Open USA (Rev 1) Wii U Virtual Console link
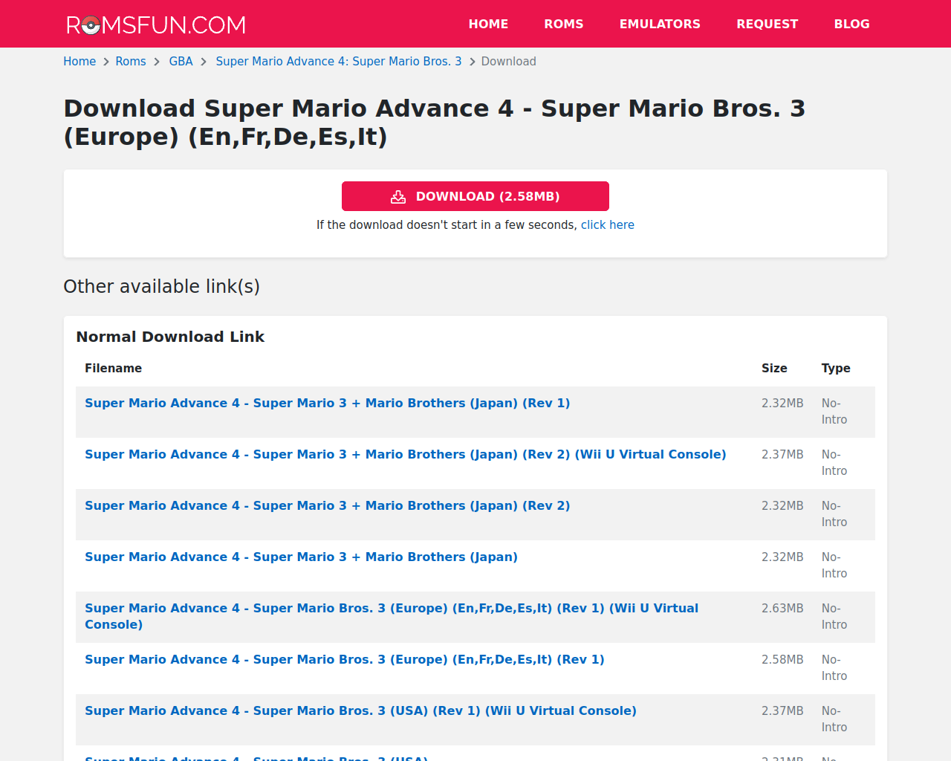The height and width of the screenshot is (761, 951). [x=360, y=710]
